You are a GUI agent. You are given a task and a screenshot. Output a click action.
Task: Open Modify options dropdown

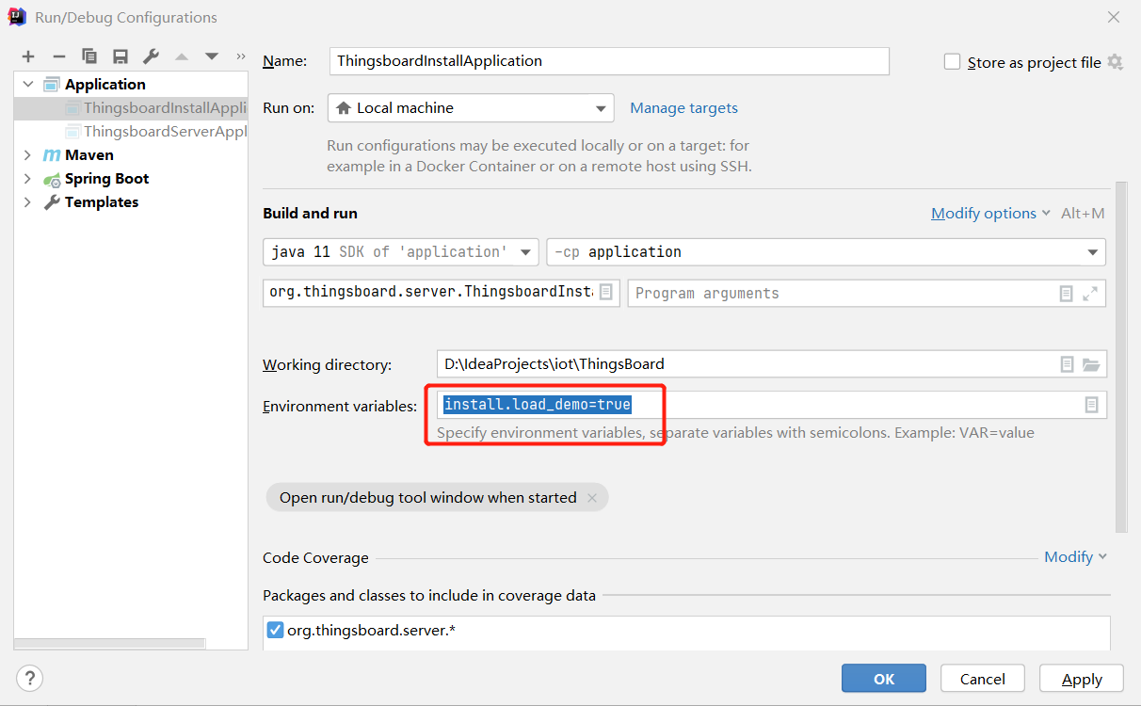click(x=990, y=214)
